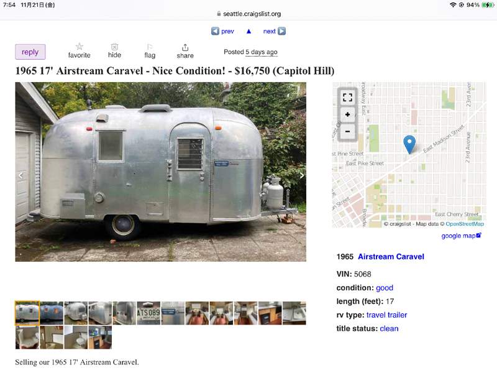Zoom out on the map
Image resolution: width=497 pixels, height=373 pixels.
(348, 131)
